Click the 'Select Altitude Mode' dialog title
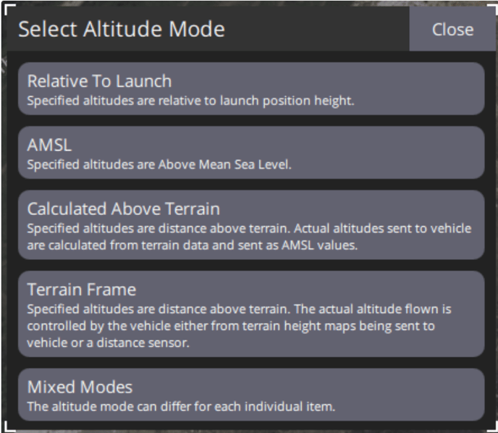 [122, 29]
